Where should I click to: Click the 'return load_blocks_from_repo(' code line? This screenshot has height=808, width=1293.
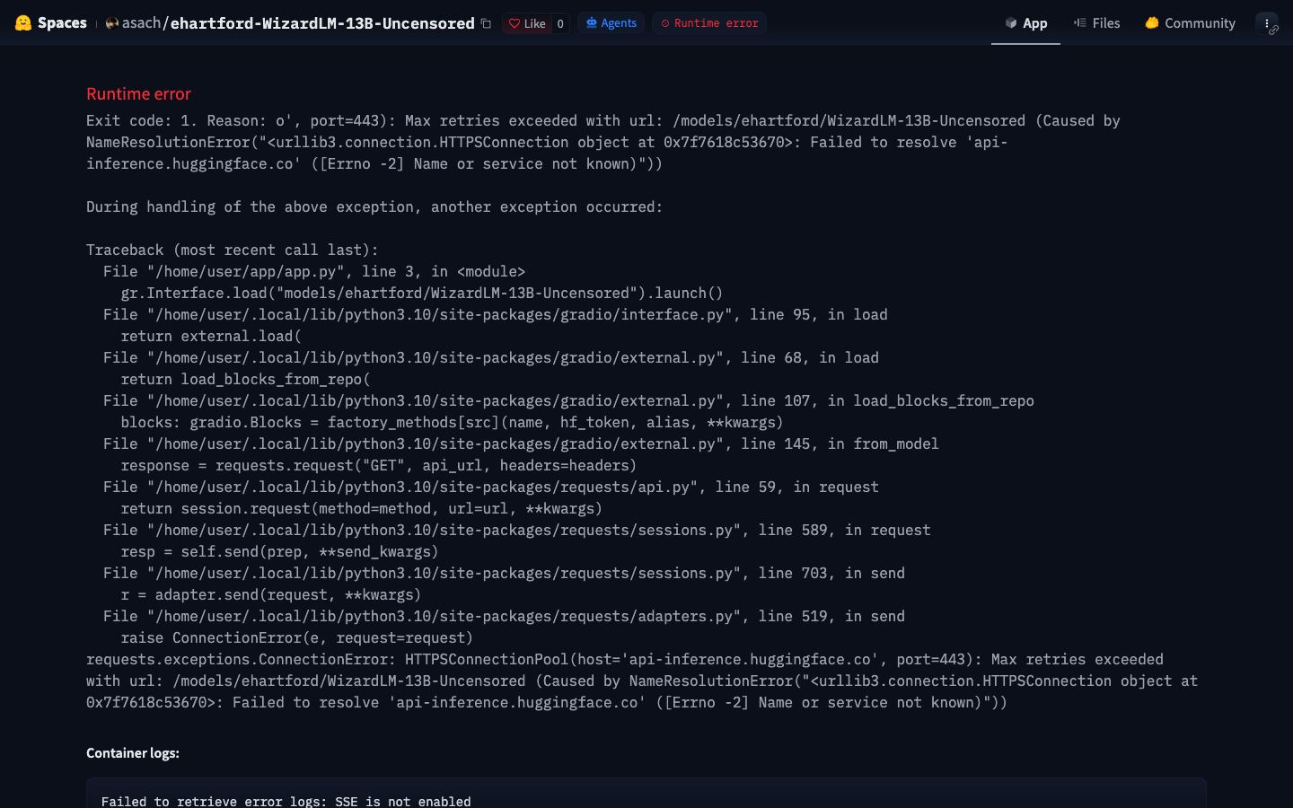coord(245,379)
